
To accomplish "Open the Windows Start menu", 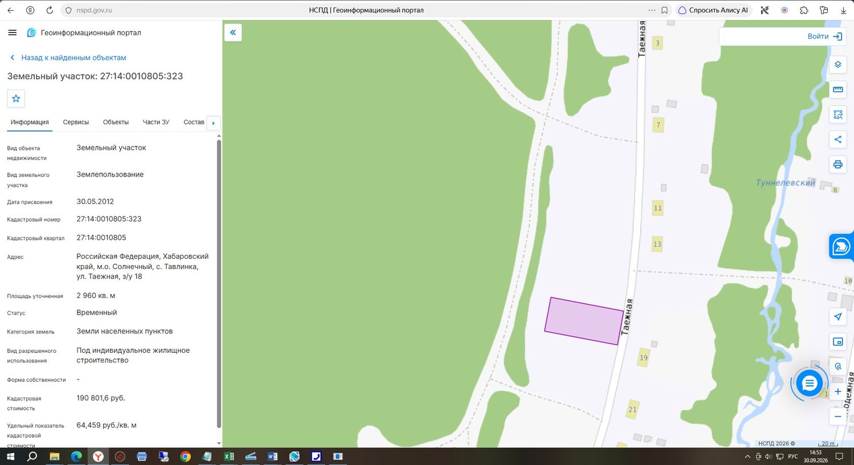I will coord(10,456).
